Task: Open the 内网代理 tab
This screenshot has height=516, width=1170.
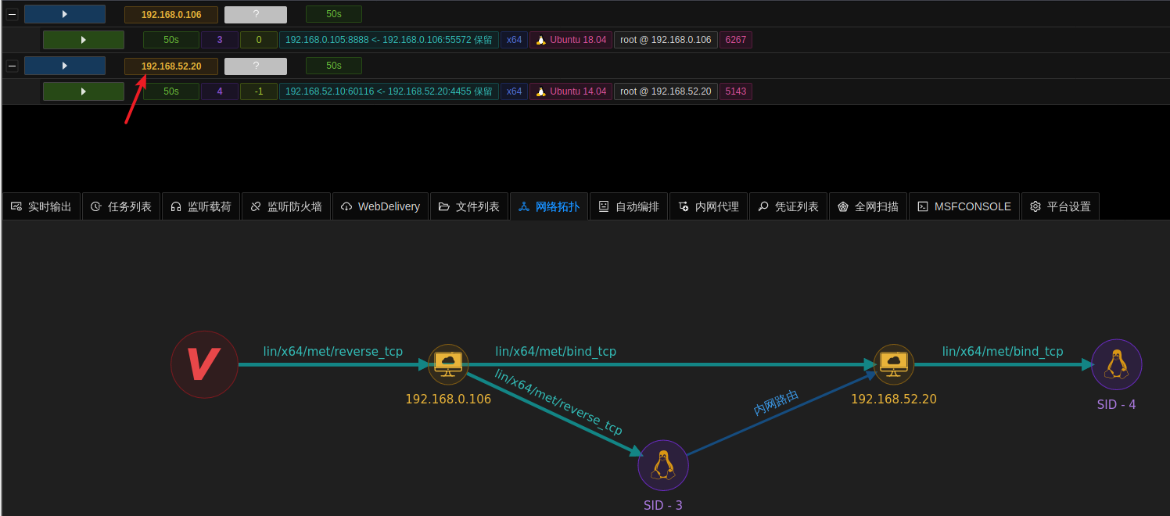Action: (x=708, y=206)
